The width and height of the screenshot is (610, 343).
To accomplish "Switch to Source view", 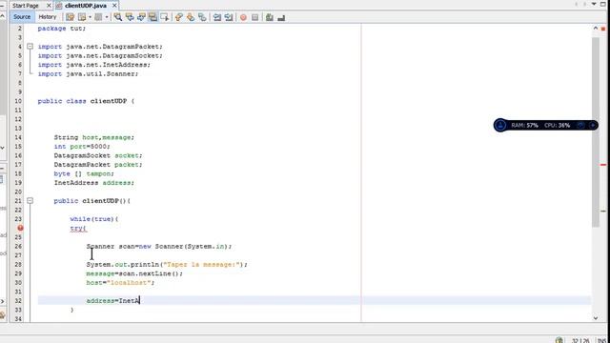I will [x=22, y=17].
